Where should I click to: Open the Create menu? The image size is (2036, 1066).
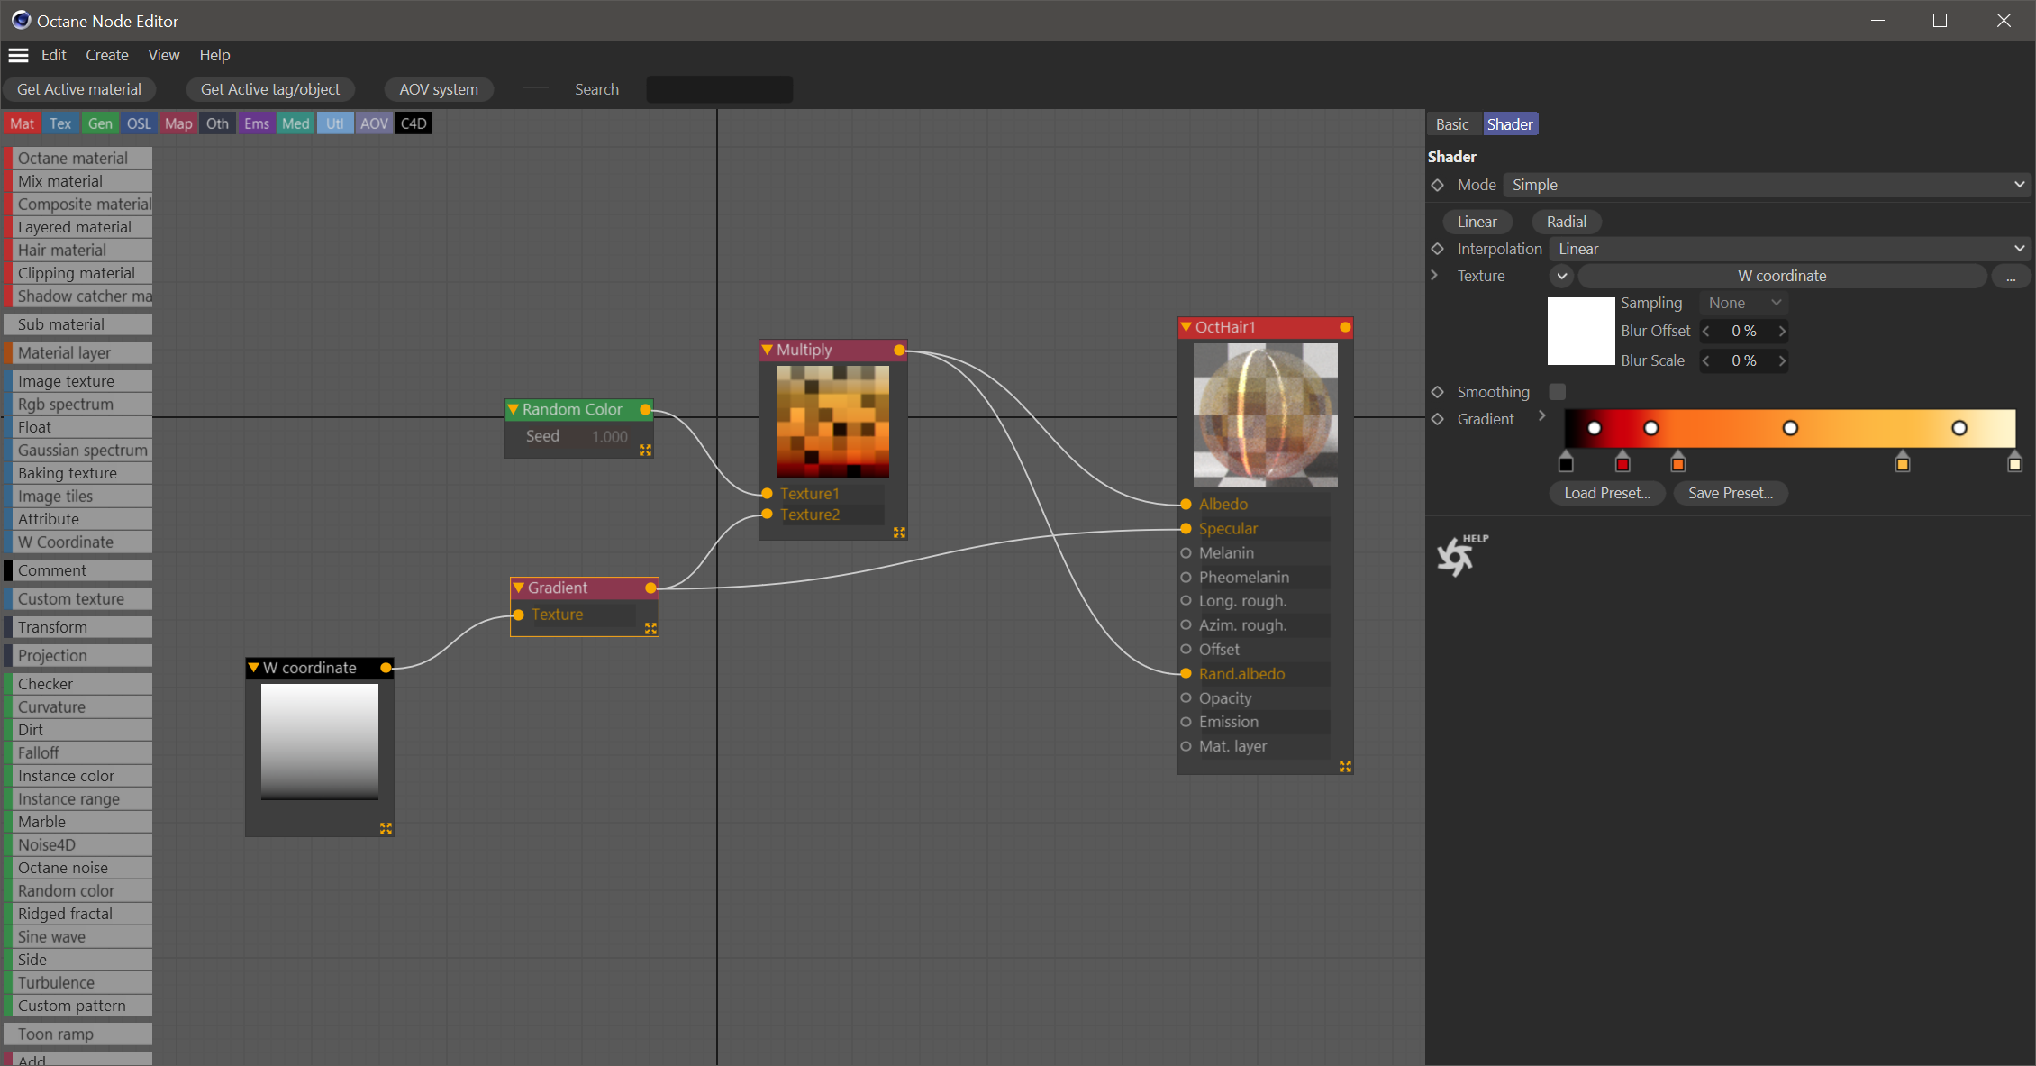107,55
